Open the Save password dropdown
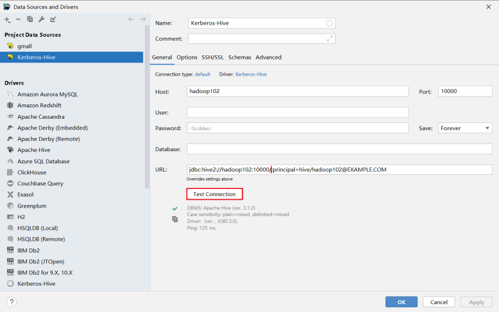 click(465, 128)
